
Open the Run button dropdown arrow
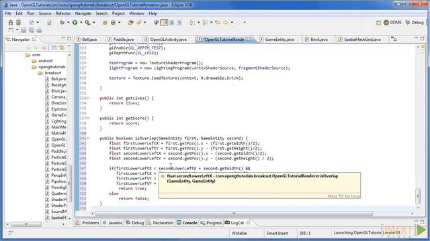pos(81,23)
